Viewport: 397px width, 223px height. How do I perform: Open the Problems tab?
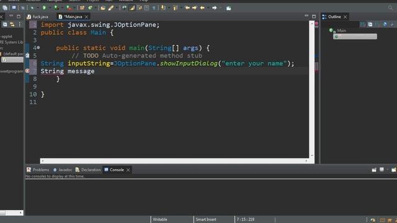38,170
